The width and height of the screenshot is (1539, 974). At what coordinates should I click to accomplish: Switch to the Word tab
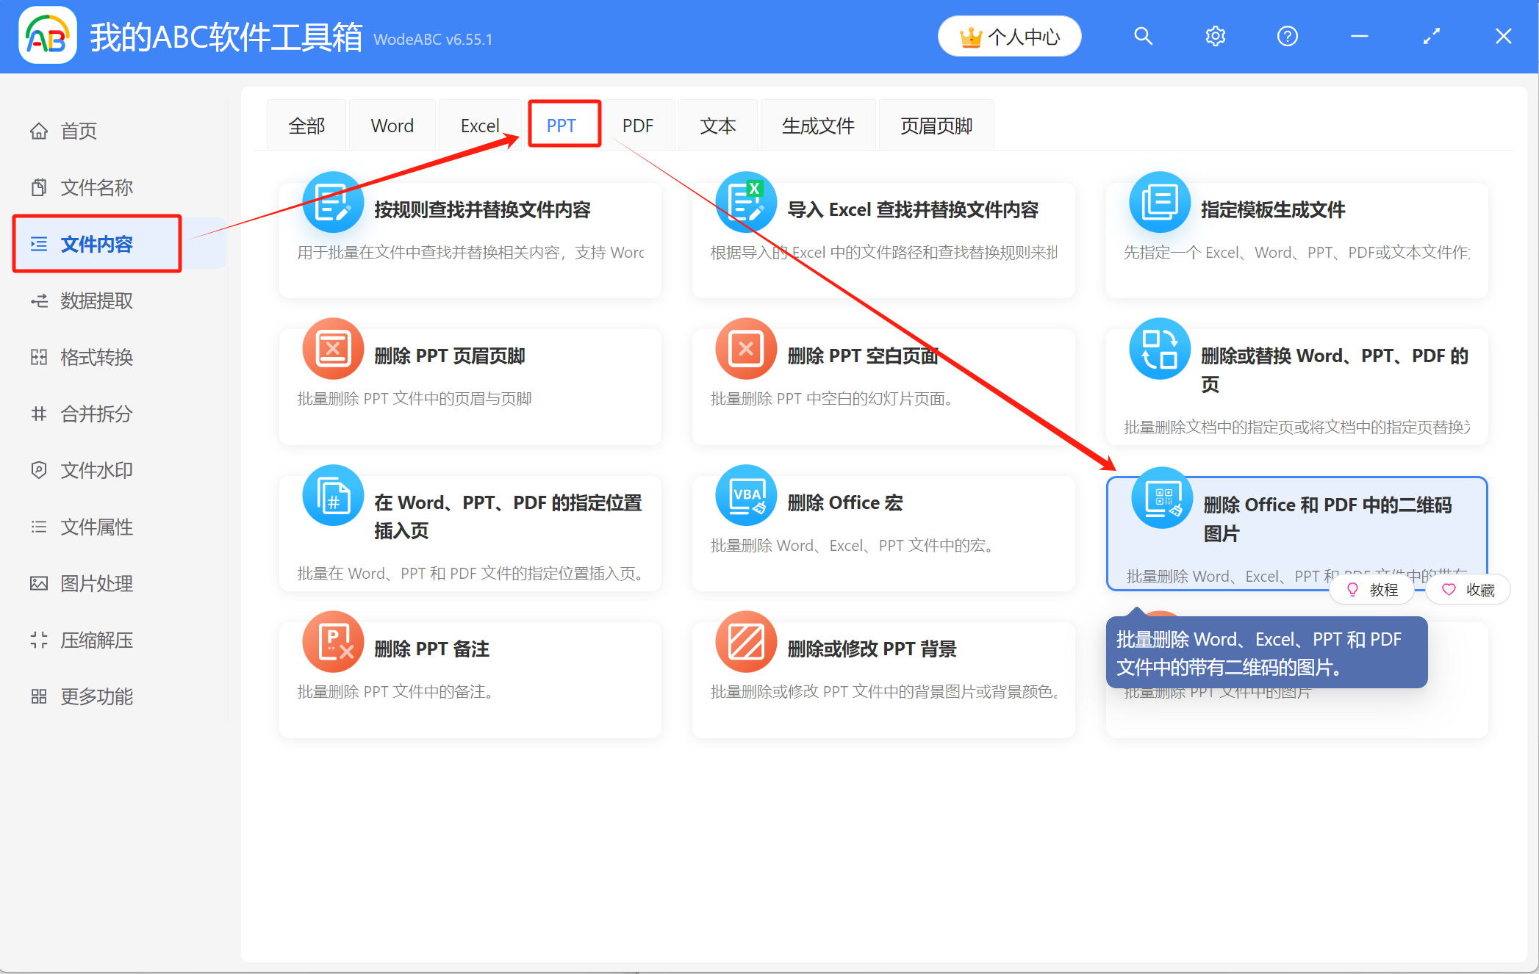coord(392,125)
